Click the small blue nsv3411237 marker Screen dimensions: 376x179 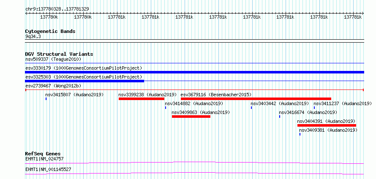314,108
